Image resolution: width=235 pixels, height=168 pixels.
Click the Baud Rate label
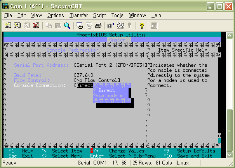click(x=28, y=75)
